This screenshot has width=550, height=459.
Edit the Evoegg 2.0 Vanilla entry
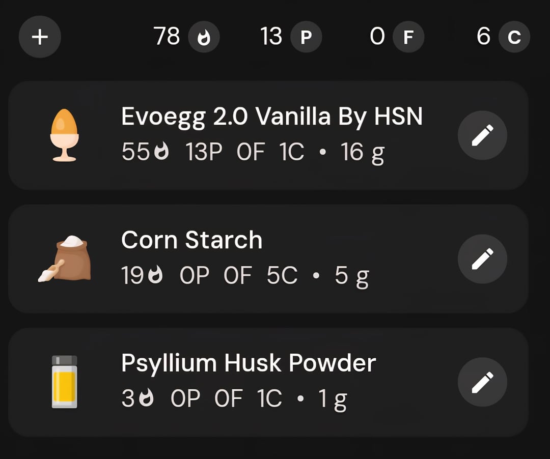click(x=482, y=135)
